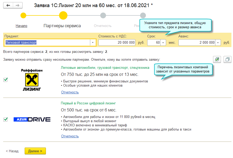The width and height of the screenshot is (233, 158).
Task: Open the Аванс dropdown arrow
Action: pos(218,42)
